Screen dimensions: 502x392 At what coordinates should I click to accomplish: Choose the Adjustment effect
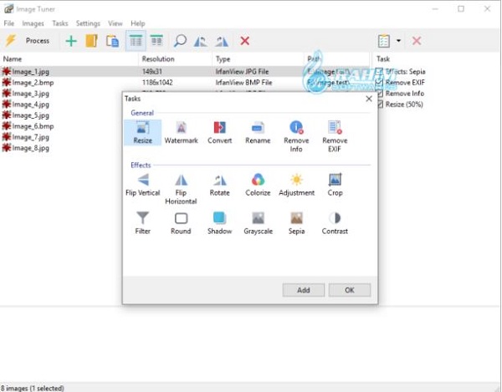tap(296, 185)
